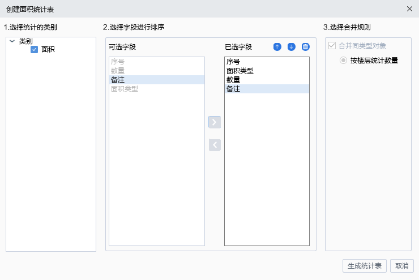This screenshot has width=419, height=280.
Task: Click the left arrow to remove field
Action: pyautogui.click(x=215, y=145)
